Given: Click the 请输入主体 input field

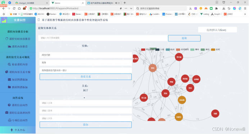Looking at the screenshot, I should [x=86, y=103].
